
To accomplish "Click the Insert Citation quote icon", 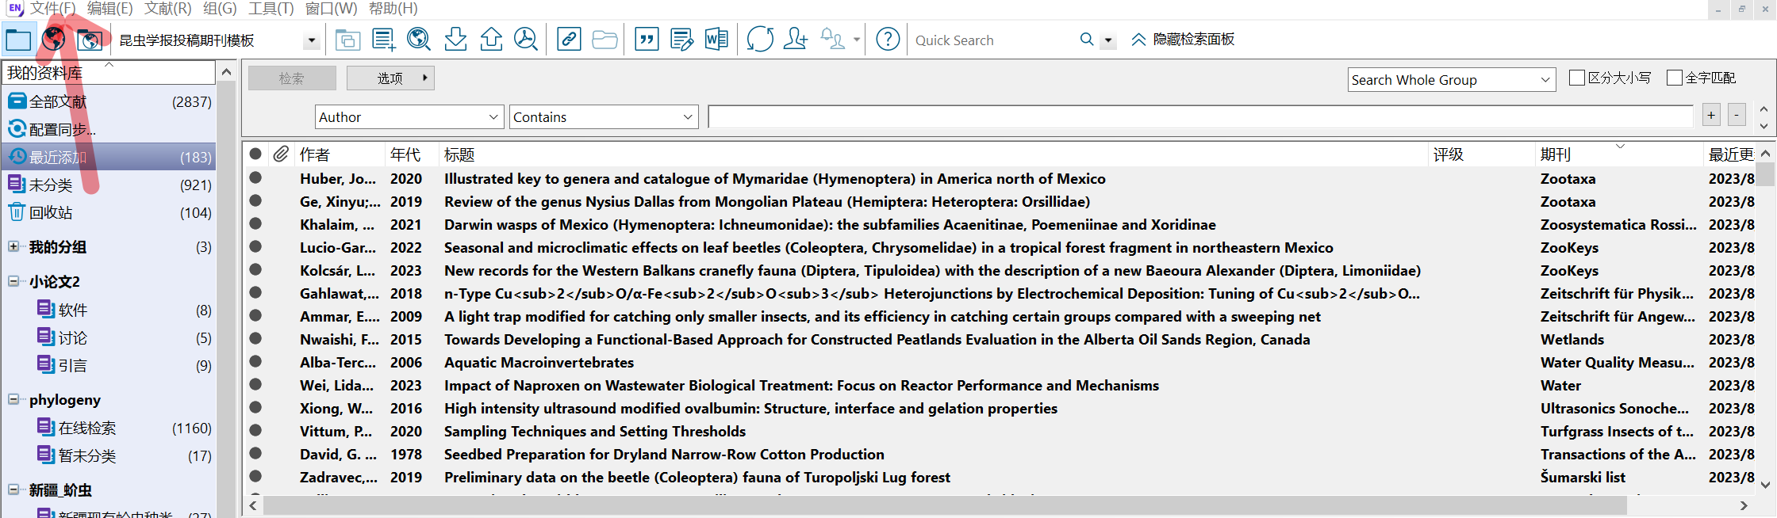I will pos(647,40).
